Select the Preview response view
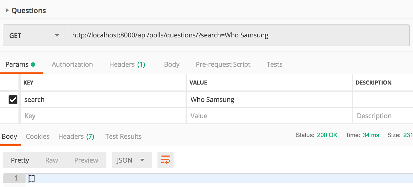The image size is (413, 187). (86, 160)
